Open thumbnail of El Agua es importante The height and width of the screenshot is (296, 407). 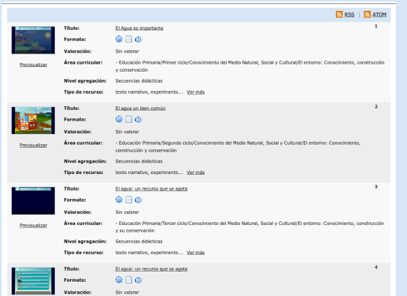click(33, 40)
